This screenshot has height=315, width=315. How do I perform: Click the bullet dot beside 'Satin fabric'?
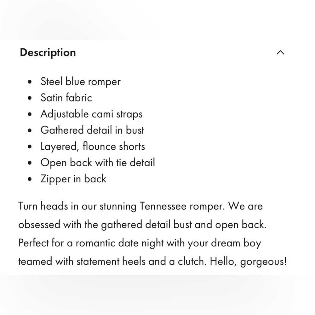click(30, 98)
